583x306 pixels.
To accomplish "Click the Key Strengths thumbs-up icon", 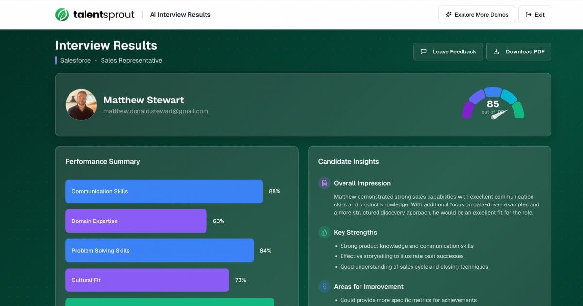I will 324,232.
